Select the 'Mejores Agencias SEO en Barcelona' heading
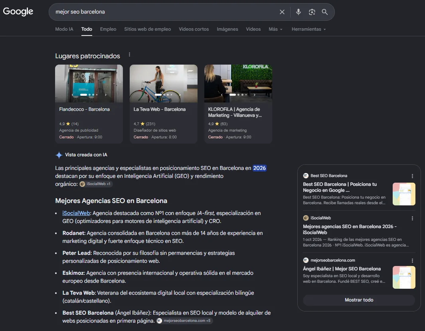This screenshot has height=331, width=425. (111, 201)
